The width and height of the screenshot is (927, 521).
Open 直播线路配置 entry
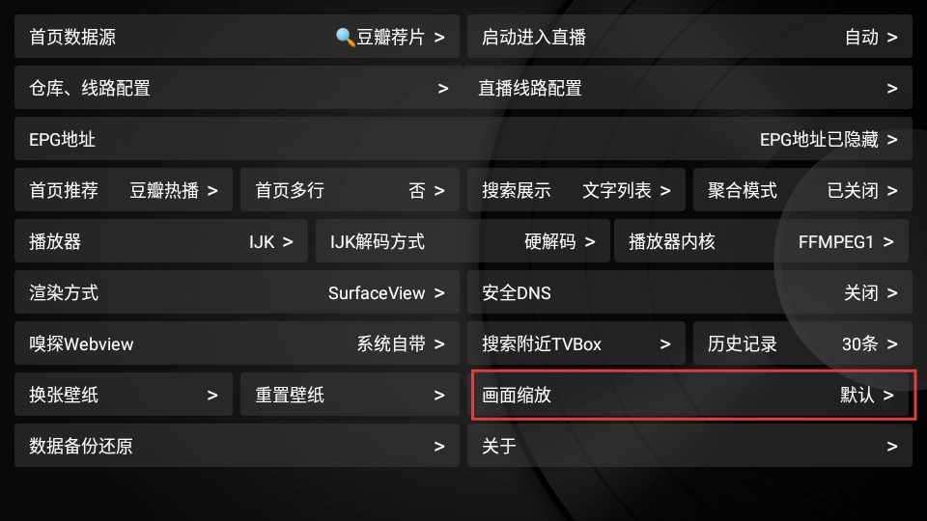688,88
